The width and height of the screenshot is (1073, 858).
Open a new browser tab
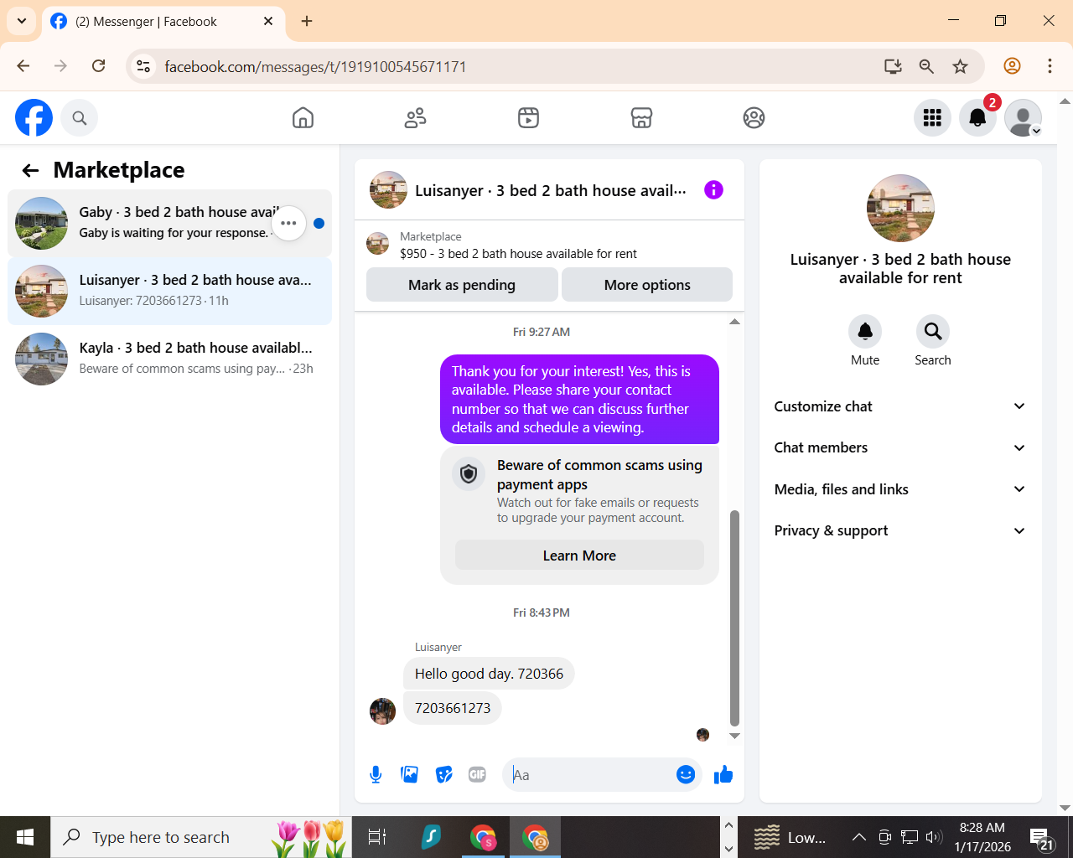pos(307,21)
